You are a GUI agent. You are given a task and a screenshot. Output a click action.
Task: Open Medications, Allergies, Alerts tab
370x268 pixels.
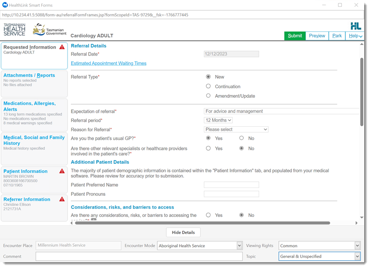click(x=34, y=115)
